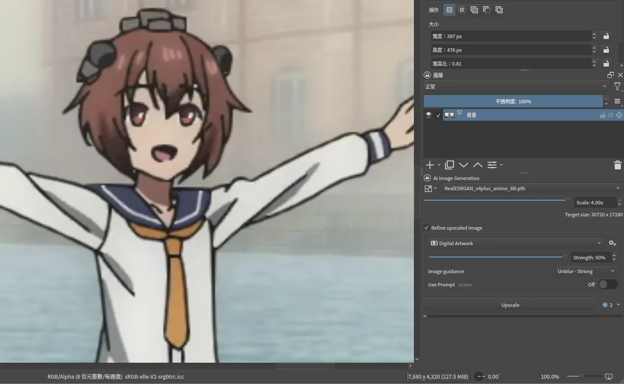Image resolution: width=624 pixels, height=384 pixels.
Task: Expand the Unblur - Strong guidance dropdown
Action: [x=586, y=271]
